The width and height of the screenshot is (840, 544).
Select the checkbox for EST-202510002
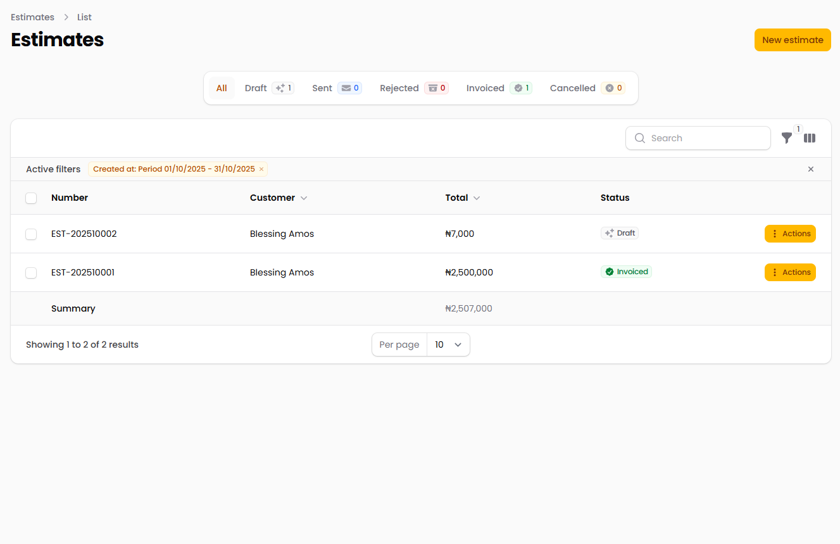click(x=31, y=234)
